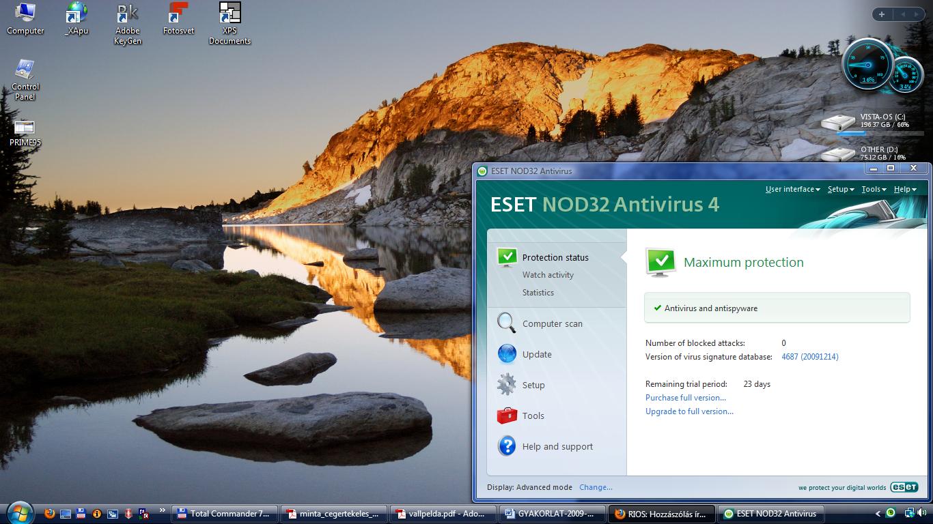Click the ESET logo in window footer
This screenshot has width=933, height=524.
pos(904,487)
